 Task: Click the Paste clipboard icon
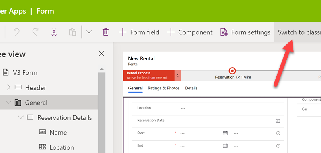(73, 32)
